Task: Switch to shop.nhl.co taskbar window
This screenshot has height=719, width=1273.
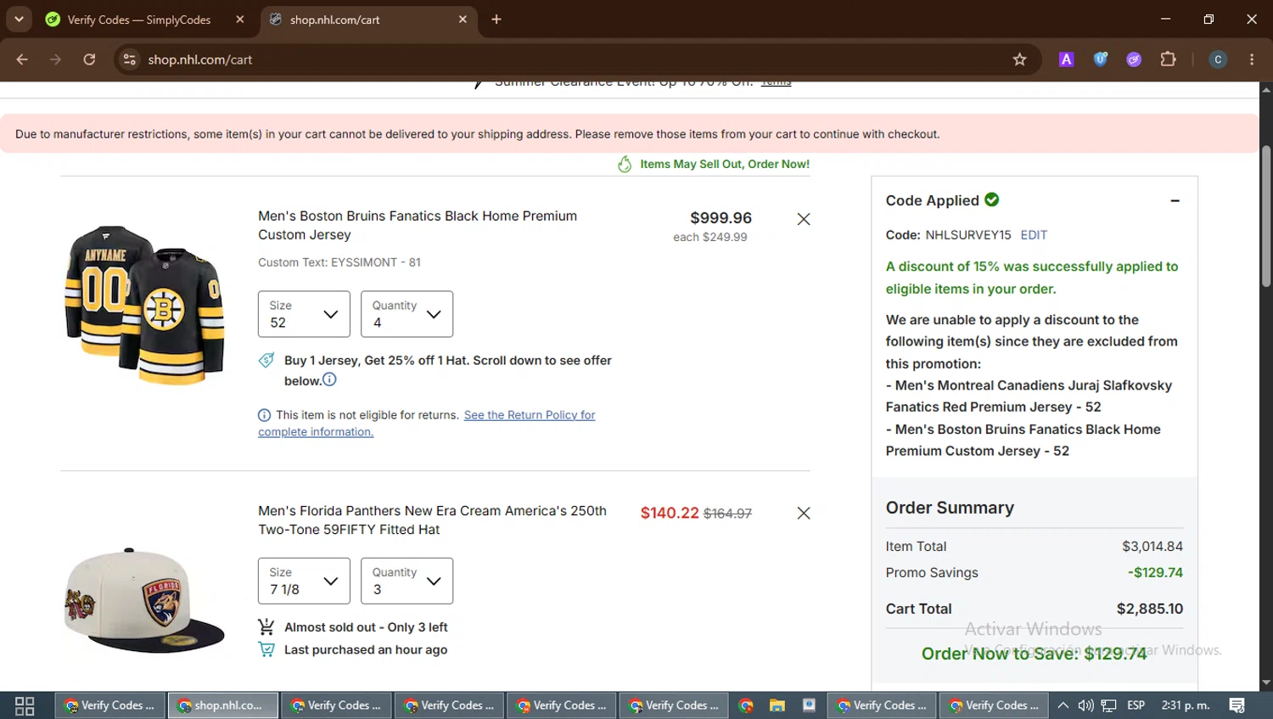Action: (223, 705)
